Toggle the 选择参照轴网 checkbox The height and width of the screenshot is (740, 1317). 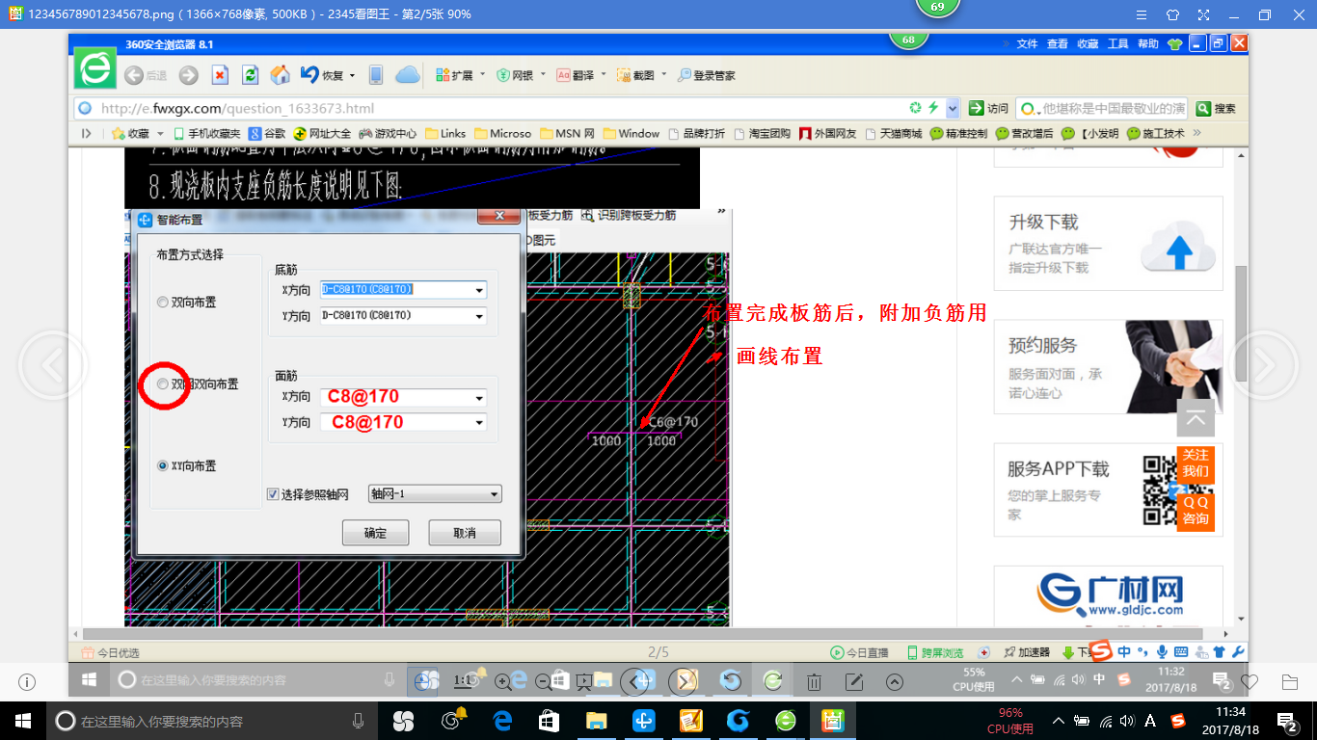(273, 494)
